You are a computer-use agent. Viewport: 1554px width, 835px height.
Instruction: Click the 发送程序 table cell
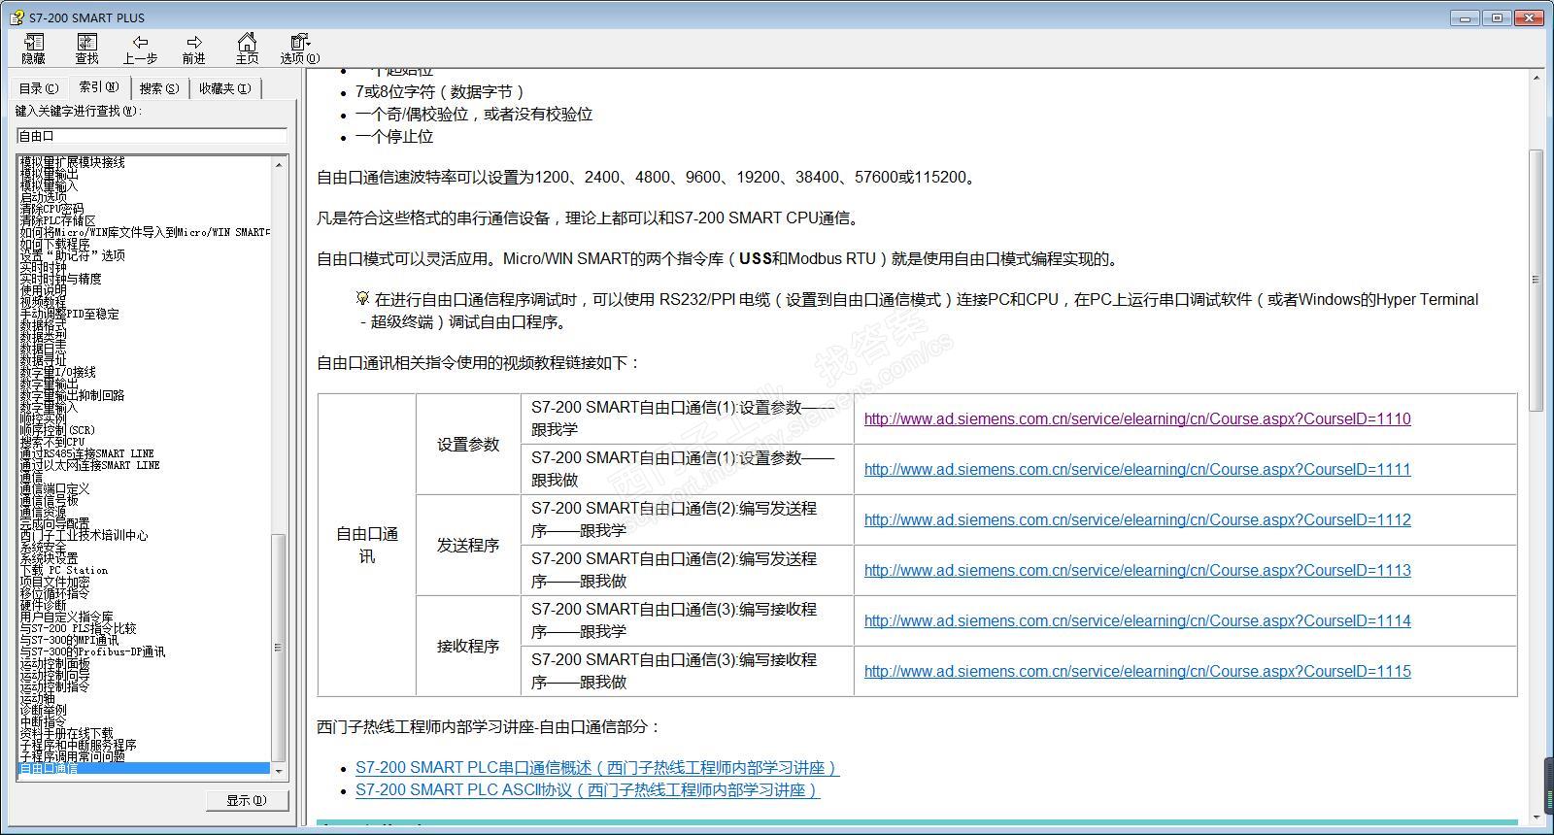point(468,546)
